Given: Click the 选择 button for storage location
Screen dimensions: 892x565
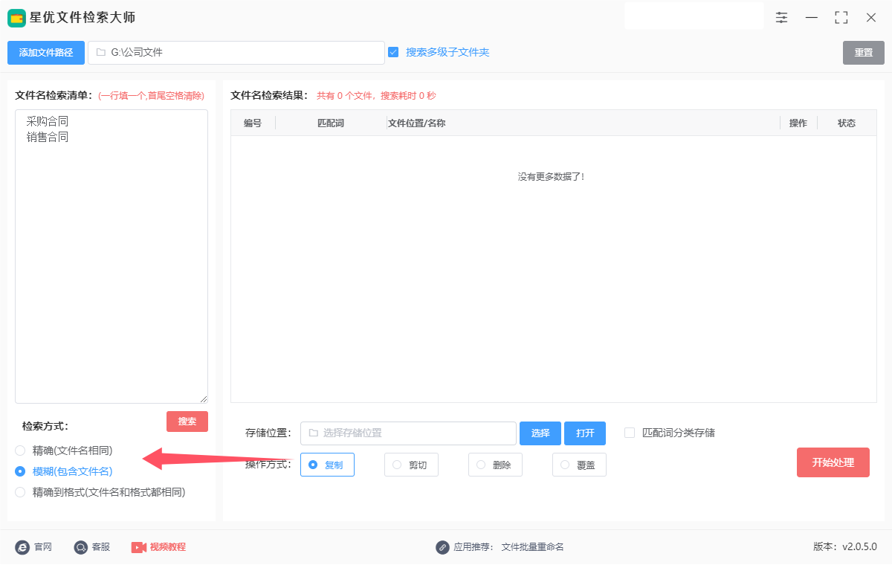Looking at the screenshot, I should [540, 433].
